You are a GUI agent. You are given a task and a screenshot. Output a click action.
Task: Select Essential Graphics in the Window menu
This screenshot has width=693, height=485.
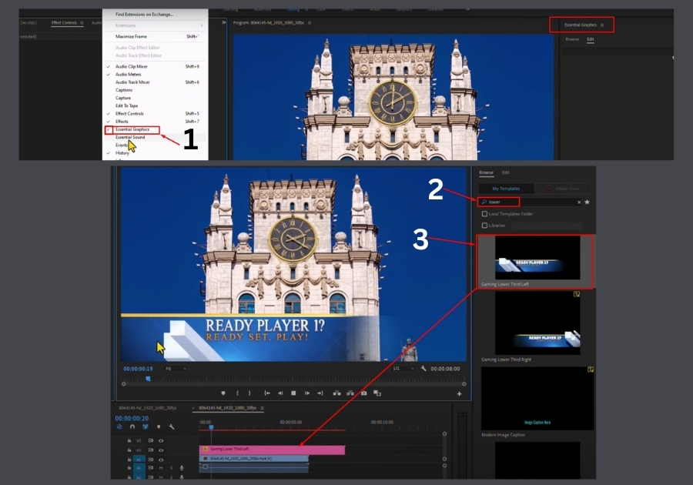[x=132, y=129]
